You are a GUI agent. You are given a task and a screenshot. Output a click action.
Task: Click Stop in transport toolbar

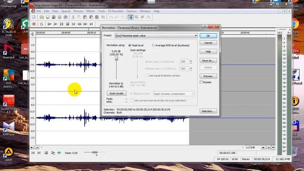pos(67,24)
